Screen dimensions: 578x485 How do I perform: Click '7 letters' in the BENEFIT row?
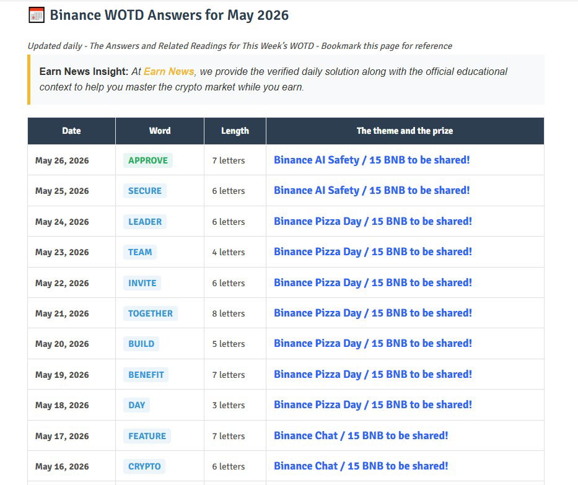point(229,375)
